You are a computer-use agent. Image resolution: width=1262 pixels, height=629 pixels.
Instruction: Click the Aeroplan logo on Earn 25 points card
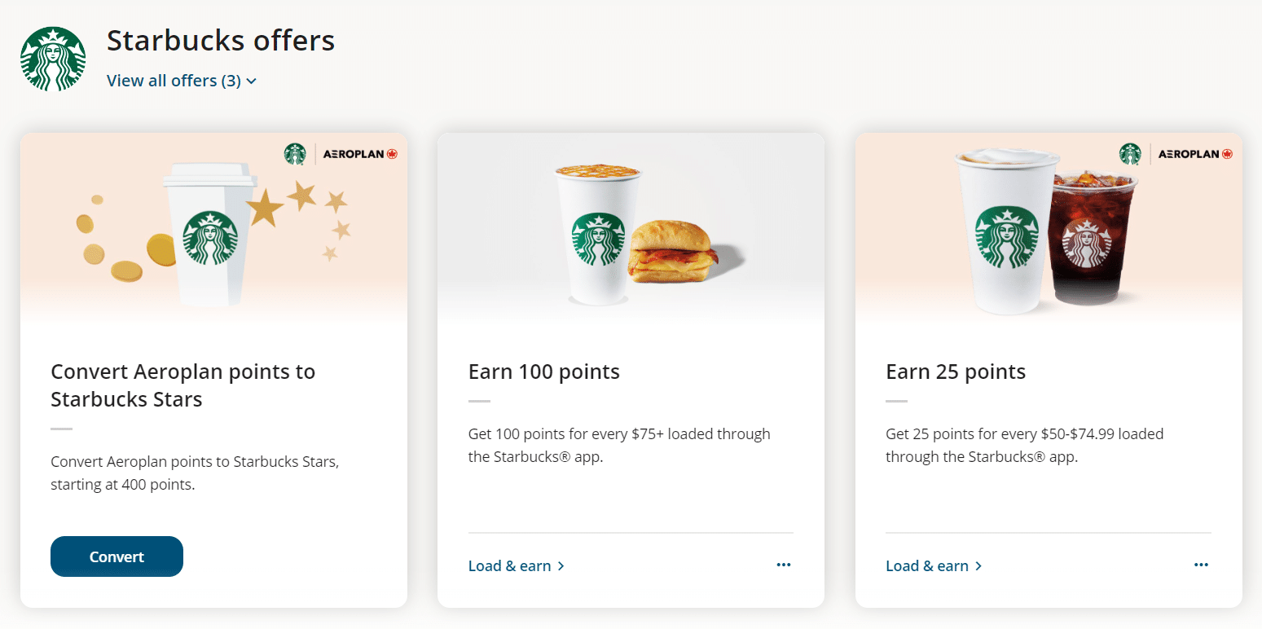pyautogui.click(x=1195, y=154)
